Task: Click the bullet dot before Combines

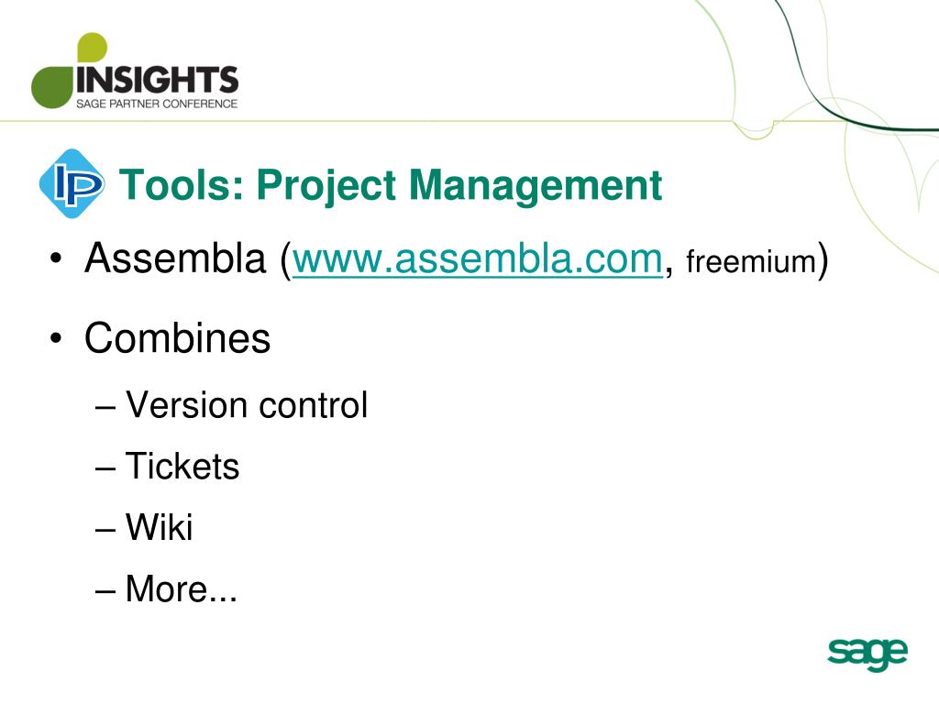Action: click(56, 339)
